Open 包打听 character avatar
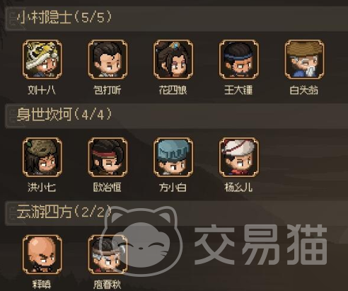The height and width of the screenshot is (291, 348). click(x=108, y=59)
